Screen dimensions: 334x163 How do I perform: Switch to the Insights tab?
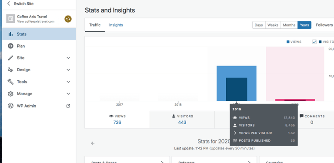point(116,25)
